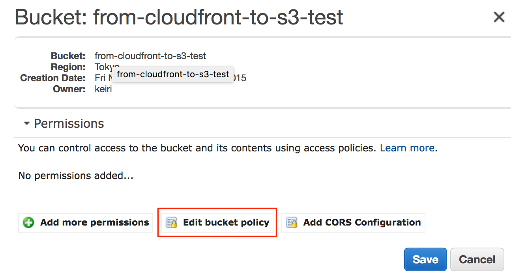
Task: Cancel the bucket permission changes
Action: point(477,259)
